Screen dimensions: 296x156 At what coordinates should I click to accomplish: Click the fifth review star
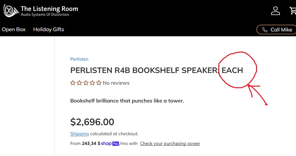[99, 83]
